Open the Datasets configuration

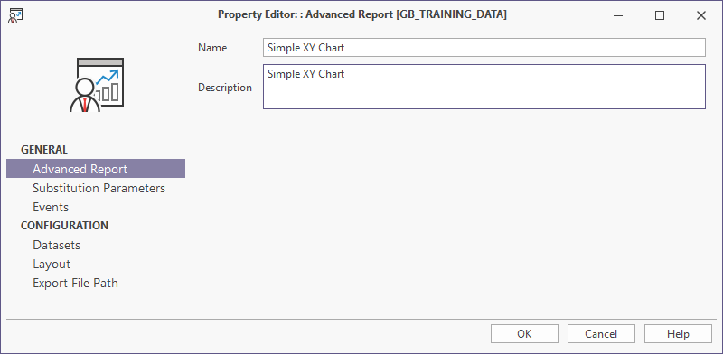click(x=56, y=245)
